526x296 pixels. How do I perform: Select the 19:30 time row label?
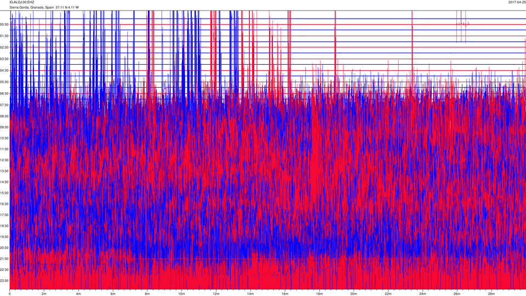(x=4, y=237)
